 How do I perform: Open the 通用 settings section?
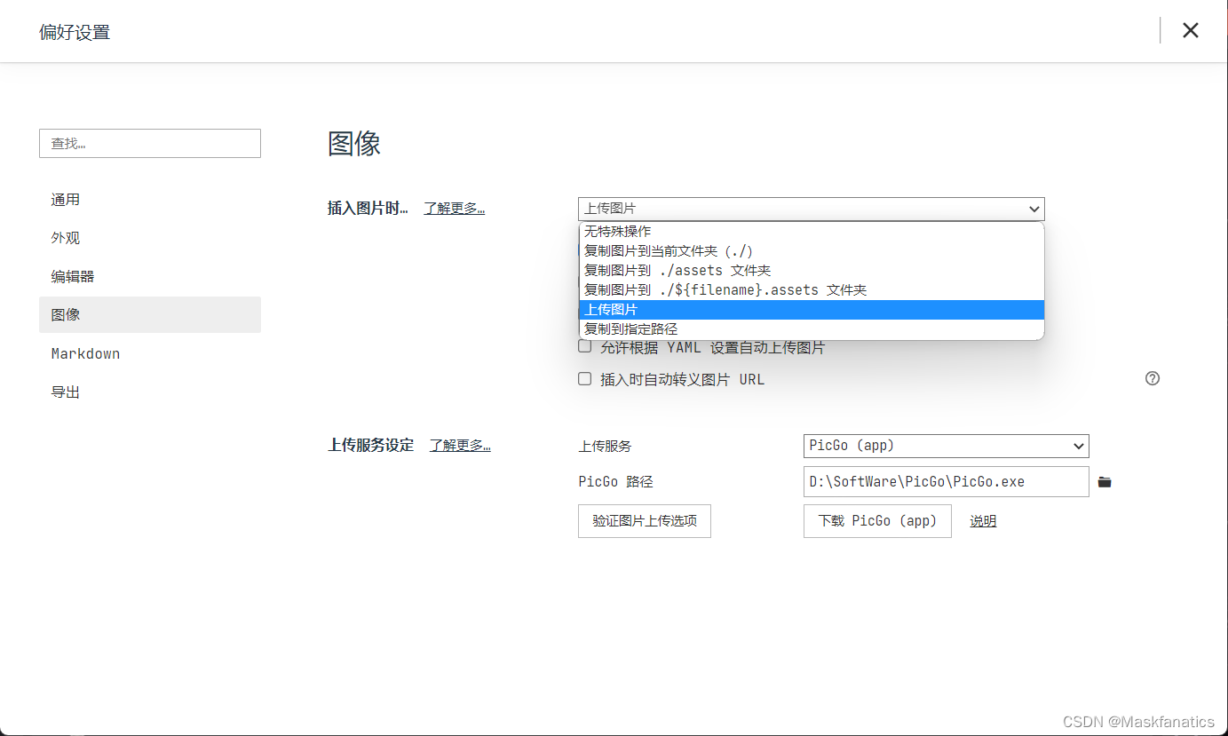pyautogui.click(x=150, y=200)
